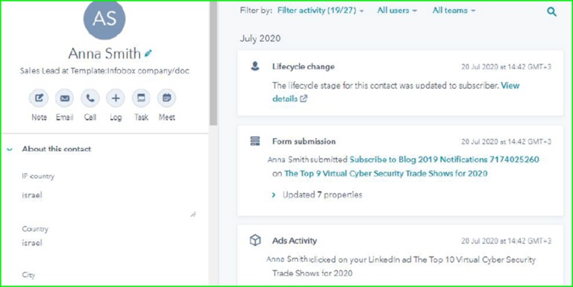Search the activity timeline
The width and height of the screenshot is (573, 287).
click(551, 12)
